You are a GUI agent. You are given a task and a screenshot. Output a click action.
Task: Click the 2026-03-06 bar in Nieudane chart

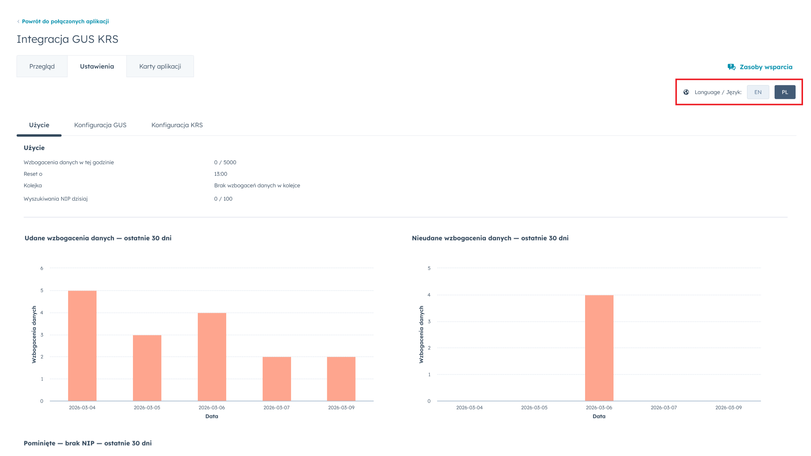(x=599, y=348)
